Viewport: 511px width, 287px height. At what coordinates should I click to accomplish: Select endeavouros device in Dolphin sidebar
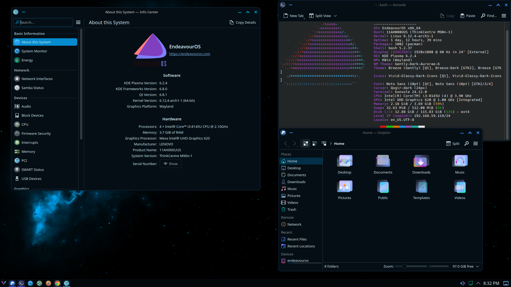[x=301, y=260]
